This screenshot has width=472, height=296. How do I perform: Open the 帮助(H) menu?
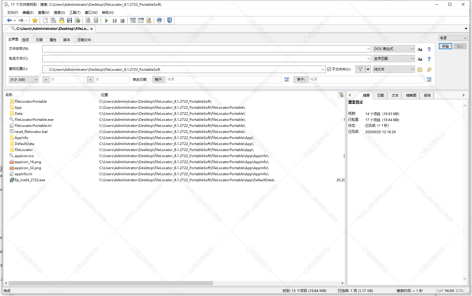point(108,13)
